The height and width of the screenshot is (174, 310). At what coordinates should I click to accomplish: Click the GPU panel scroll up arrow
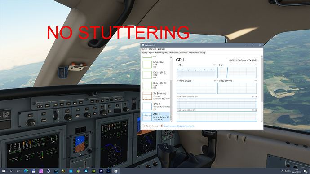[262, 57]
